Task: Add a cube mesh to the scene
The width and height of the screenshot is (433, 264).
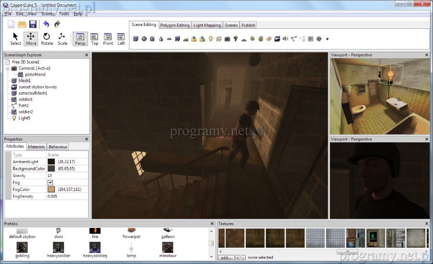Action: (136, 39)
